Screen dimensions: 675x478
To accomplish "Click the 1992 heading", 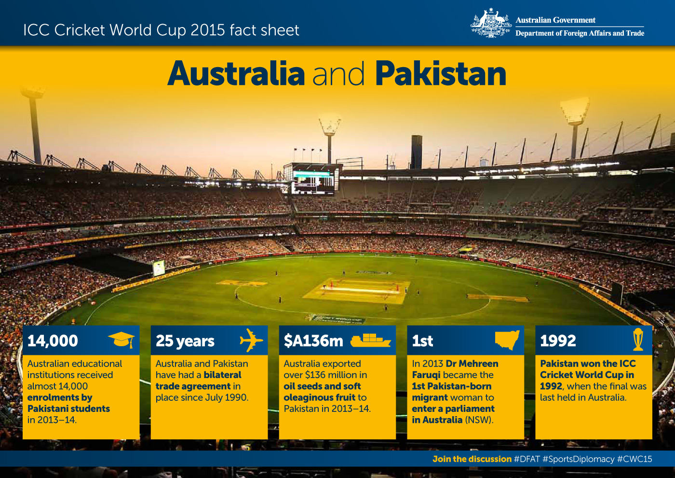I will (558, 341).
